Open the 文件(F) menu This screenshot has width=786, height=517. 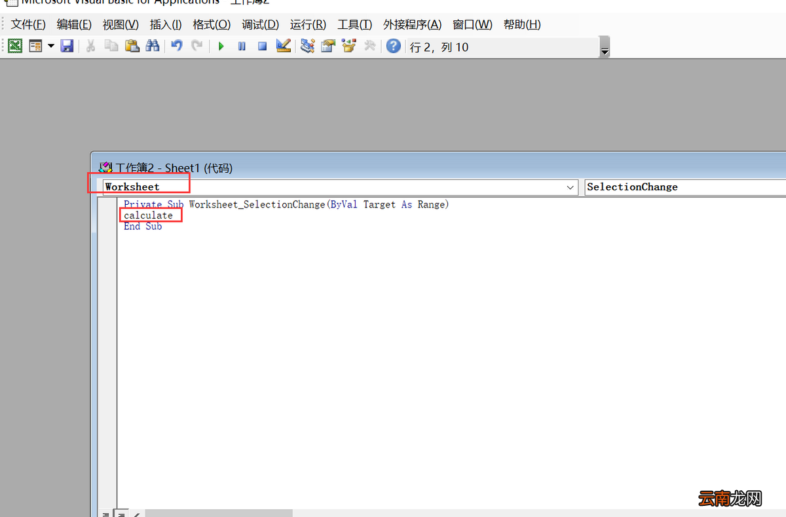click(x=28, y=24)
